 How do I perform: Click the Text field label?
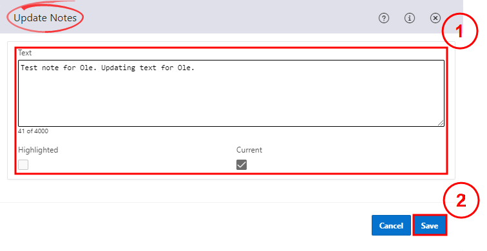[25, 53]
